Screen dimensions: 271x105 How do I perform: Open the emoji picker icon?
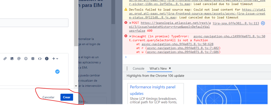point(26,59)
